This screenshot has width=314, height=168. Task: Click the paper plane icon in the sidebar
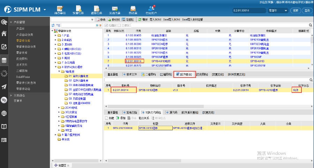(4, 87)
